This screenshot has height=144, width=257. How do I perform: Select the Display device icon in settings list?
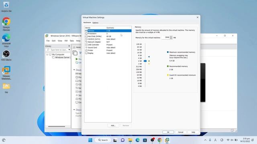click(x=86, y=53)
